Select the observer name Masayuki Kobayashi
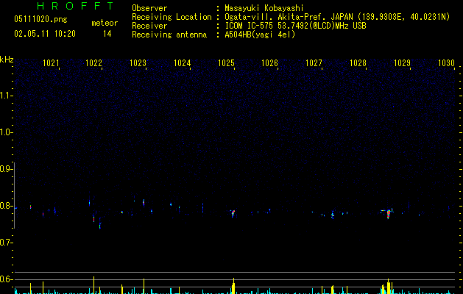Screen dimensions: 463x294 pyautogui.click(x=264, y=8)
